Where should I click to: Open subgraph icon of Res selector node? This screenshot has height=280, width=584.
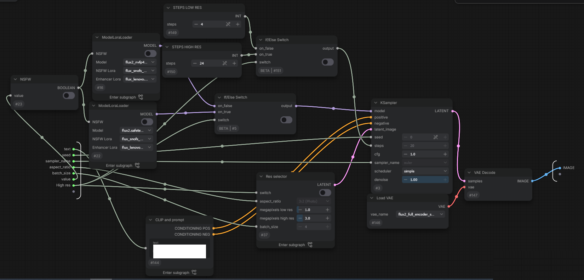[310, 245]
